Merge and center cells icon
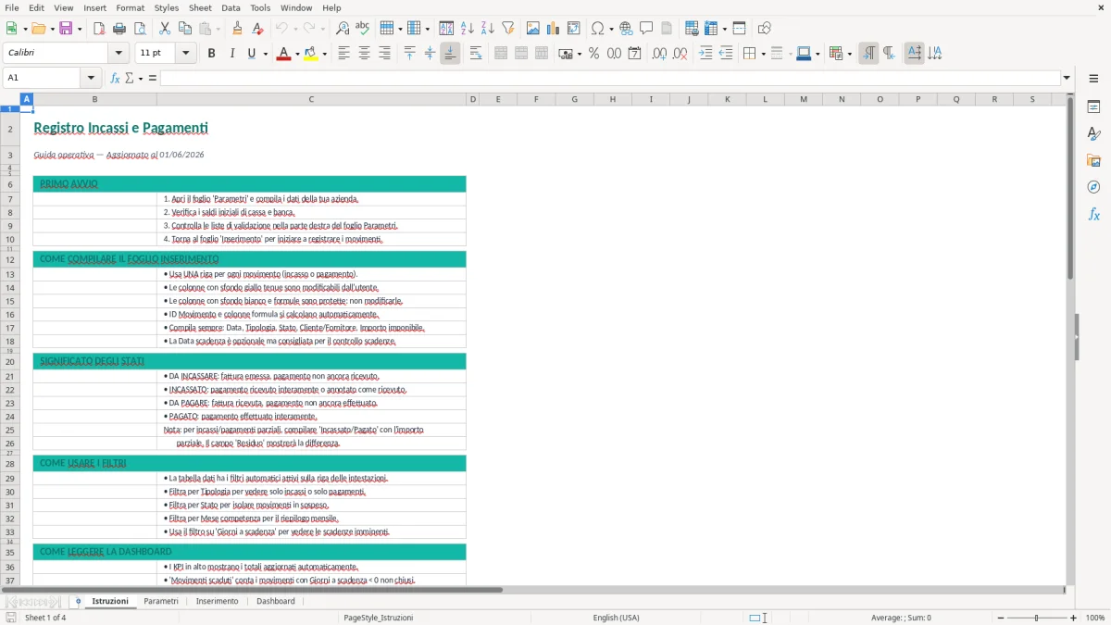This screenshot has height=625, width=1111. pos(501,54)
